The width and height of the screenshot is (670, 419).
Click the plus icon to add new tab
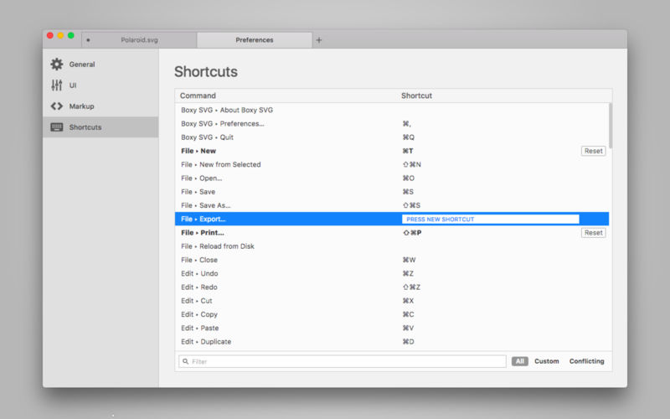tap(319, 40)
